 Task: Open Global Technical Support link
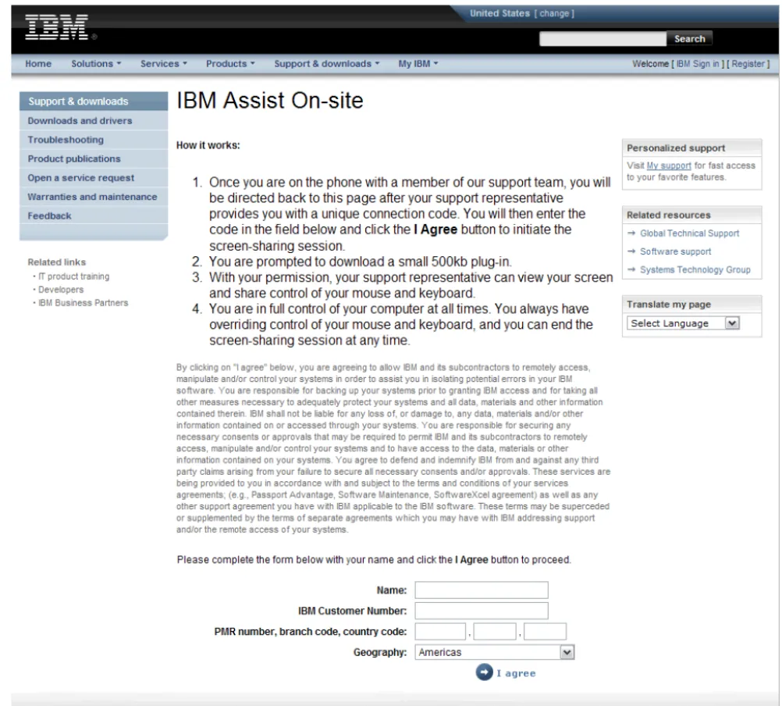[689, 233]
